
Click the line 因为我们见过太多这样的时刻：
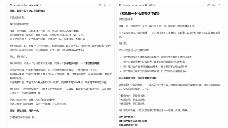(x=134, y=50)
